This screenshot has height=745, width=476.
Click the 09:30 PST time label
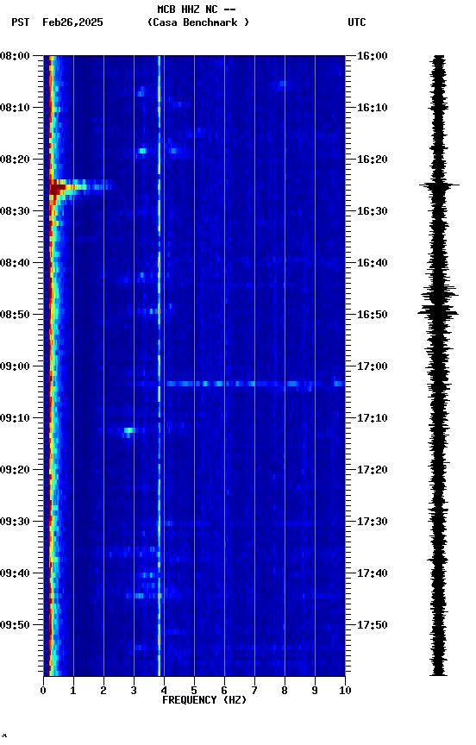tap(15, 522)
